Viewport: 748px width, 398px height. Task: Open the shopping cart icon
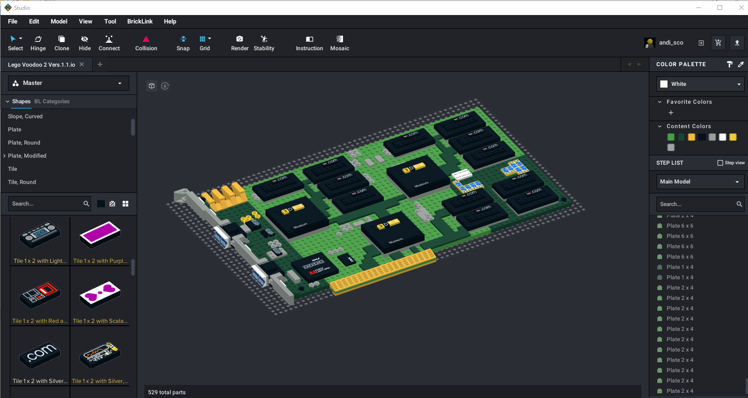718,43
